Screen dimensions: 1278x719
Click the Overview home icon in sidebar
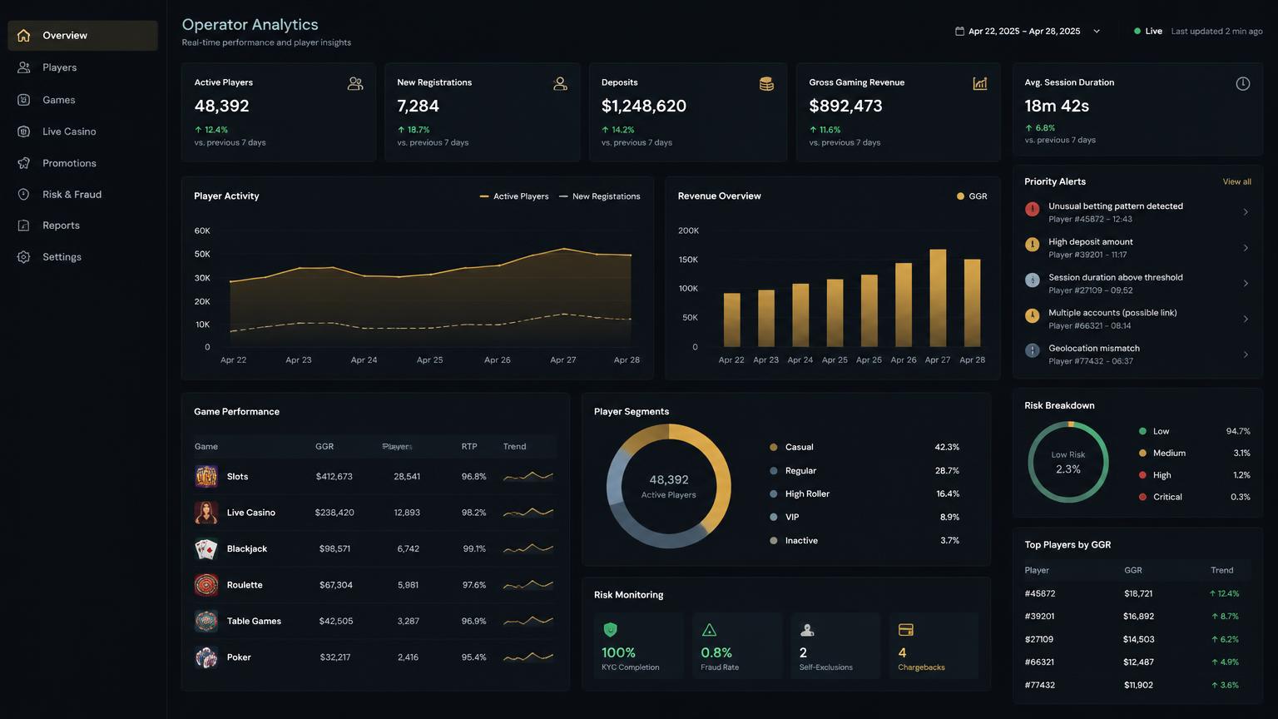(x=23, y=35)
